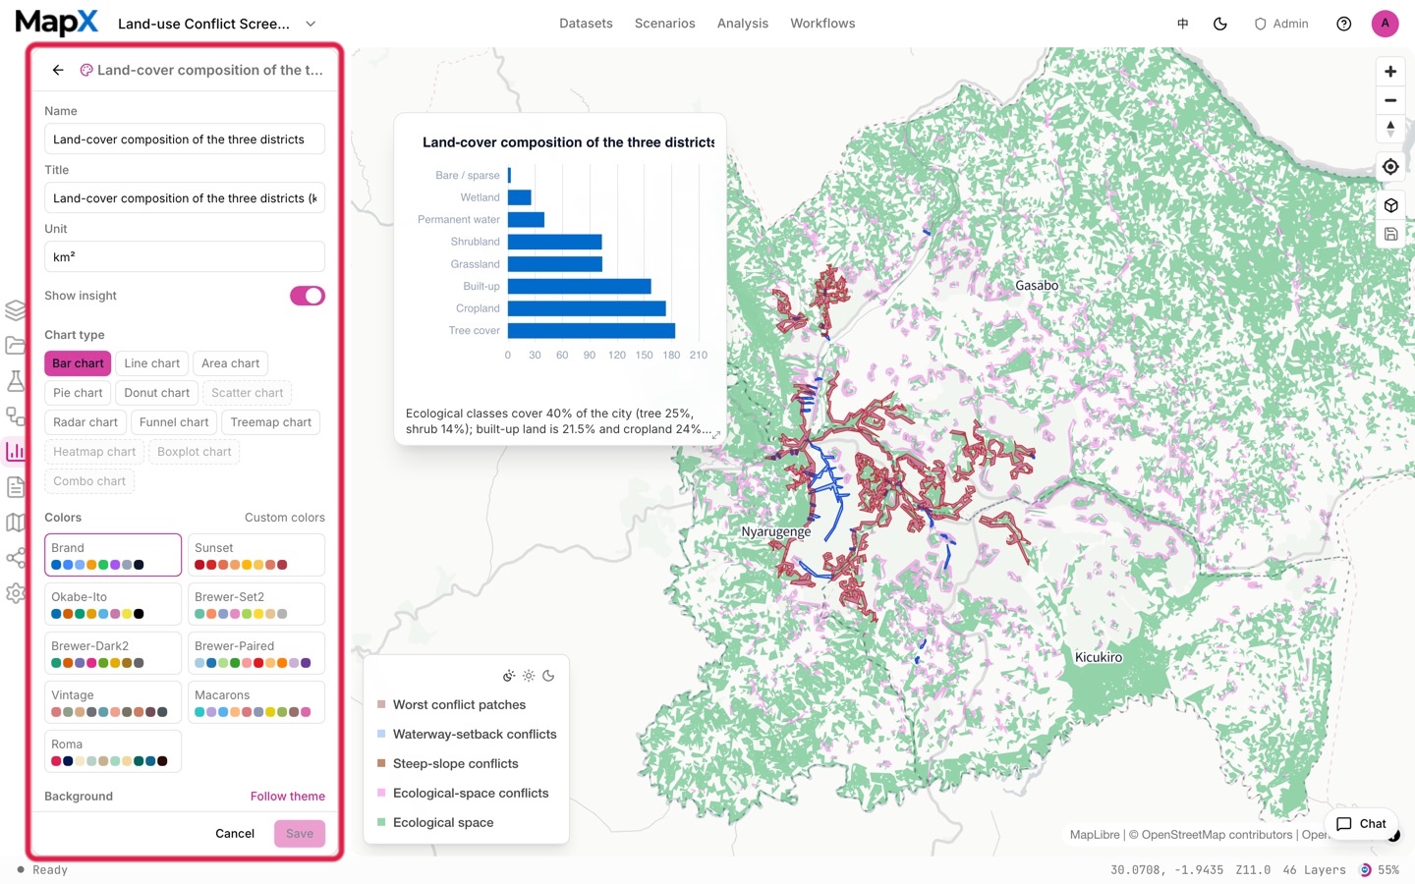Screen dimensions: 1415x884
Task: Zoom in on the map
Action: point(1389,72)
